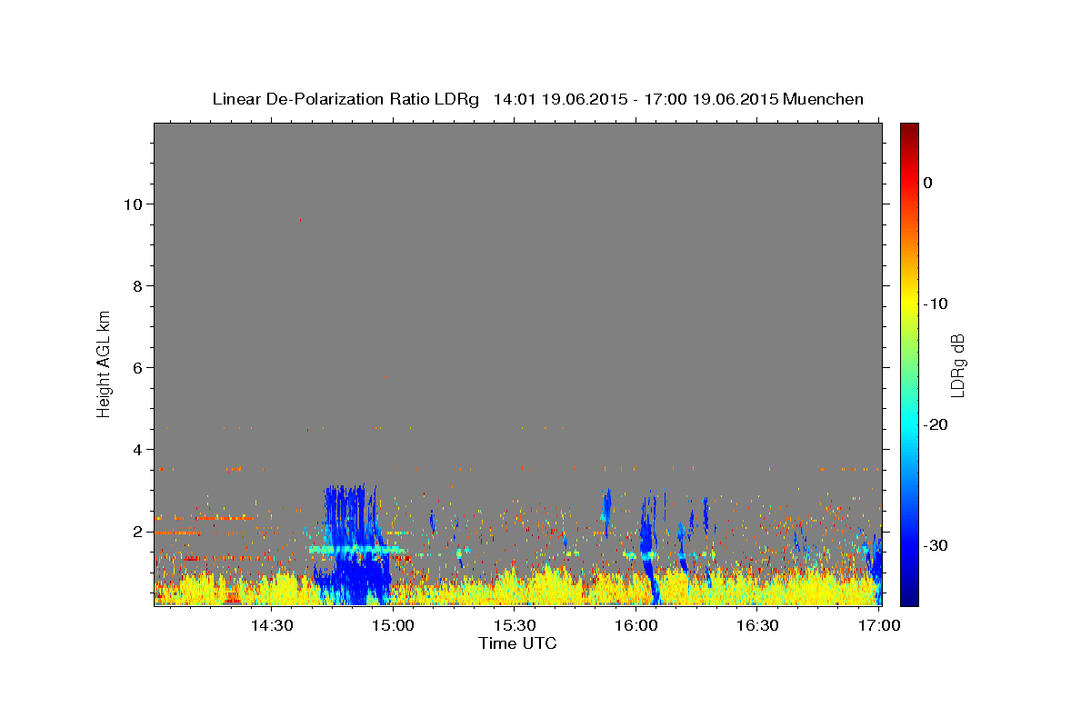Click the colorbar value -20

point(936,424)
